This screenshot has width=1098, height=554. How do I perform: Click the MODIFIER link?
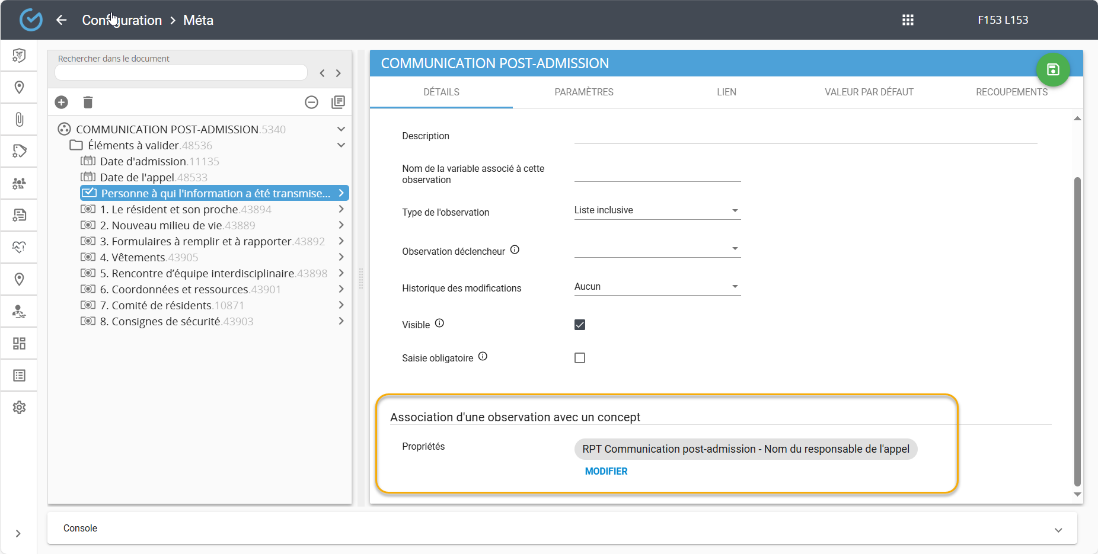606,472
